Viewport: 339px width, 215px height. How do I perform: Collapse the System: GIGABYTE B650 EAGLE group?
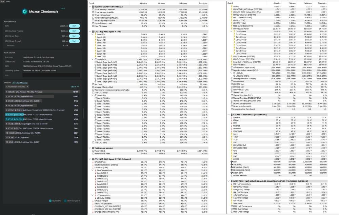point(90,7)
